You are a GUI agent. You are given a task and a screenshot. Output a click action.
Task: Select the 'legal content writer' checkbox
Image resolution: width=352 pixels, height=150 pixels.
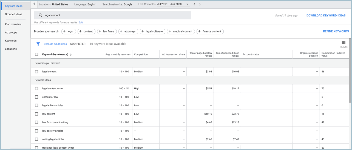[36, 89]
